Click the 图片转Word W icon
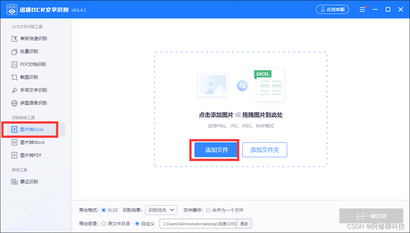Image resolution: width=410 pixels, height=233 pixels. click(x=14, y=142)
